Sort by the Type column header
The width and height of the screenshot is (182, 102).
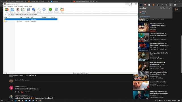[32, 17]
